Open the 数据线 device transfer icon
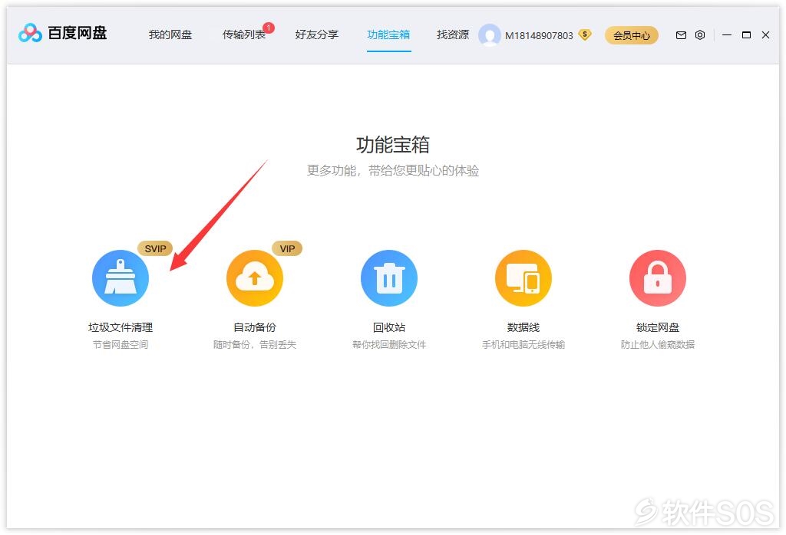786x535 pixels. coord(523,277)
